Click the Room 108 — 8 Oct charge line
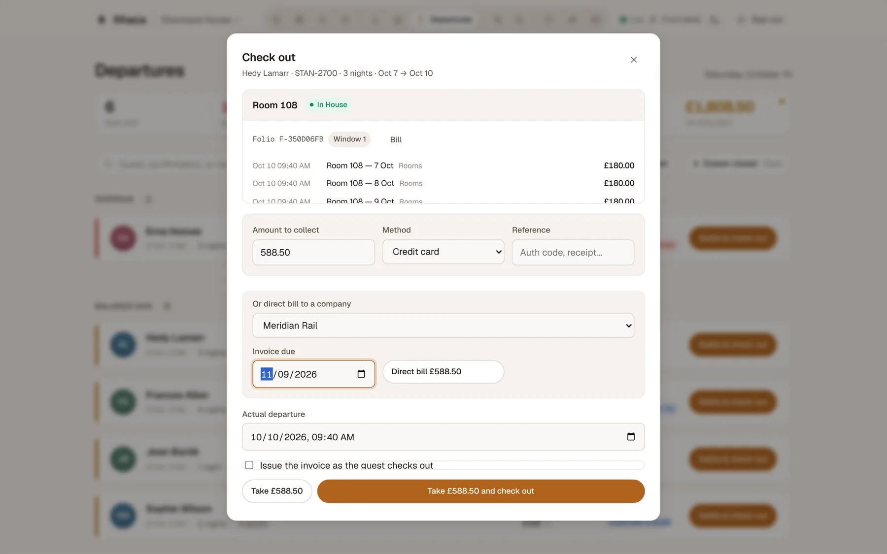The width and height of the screenshot is (887, 554). point(443,183)
